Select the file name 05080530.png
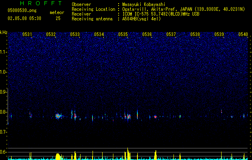252x160 pixels. click(x=22, y=11)
